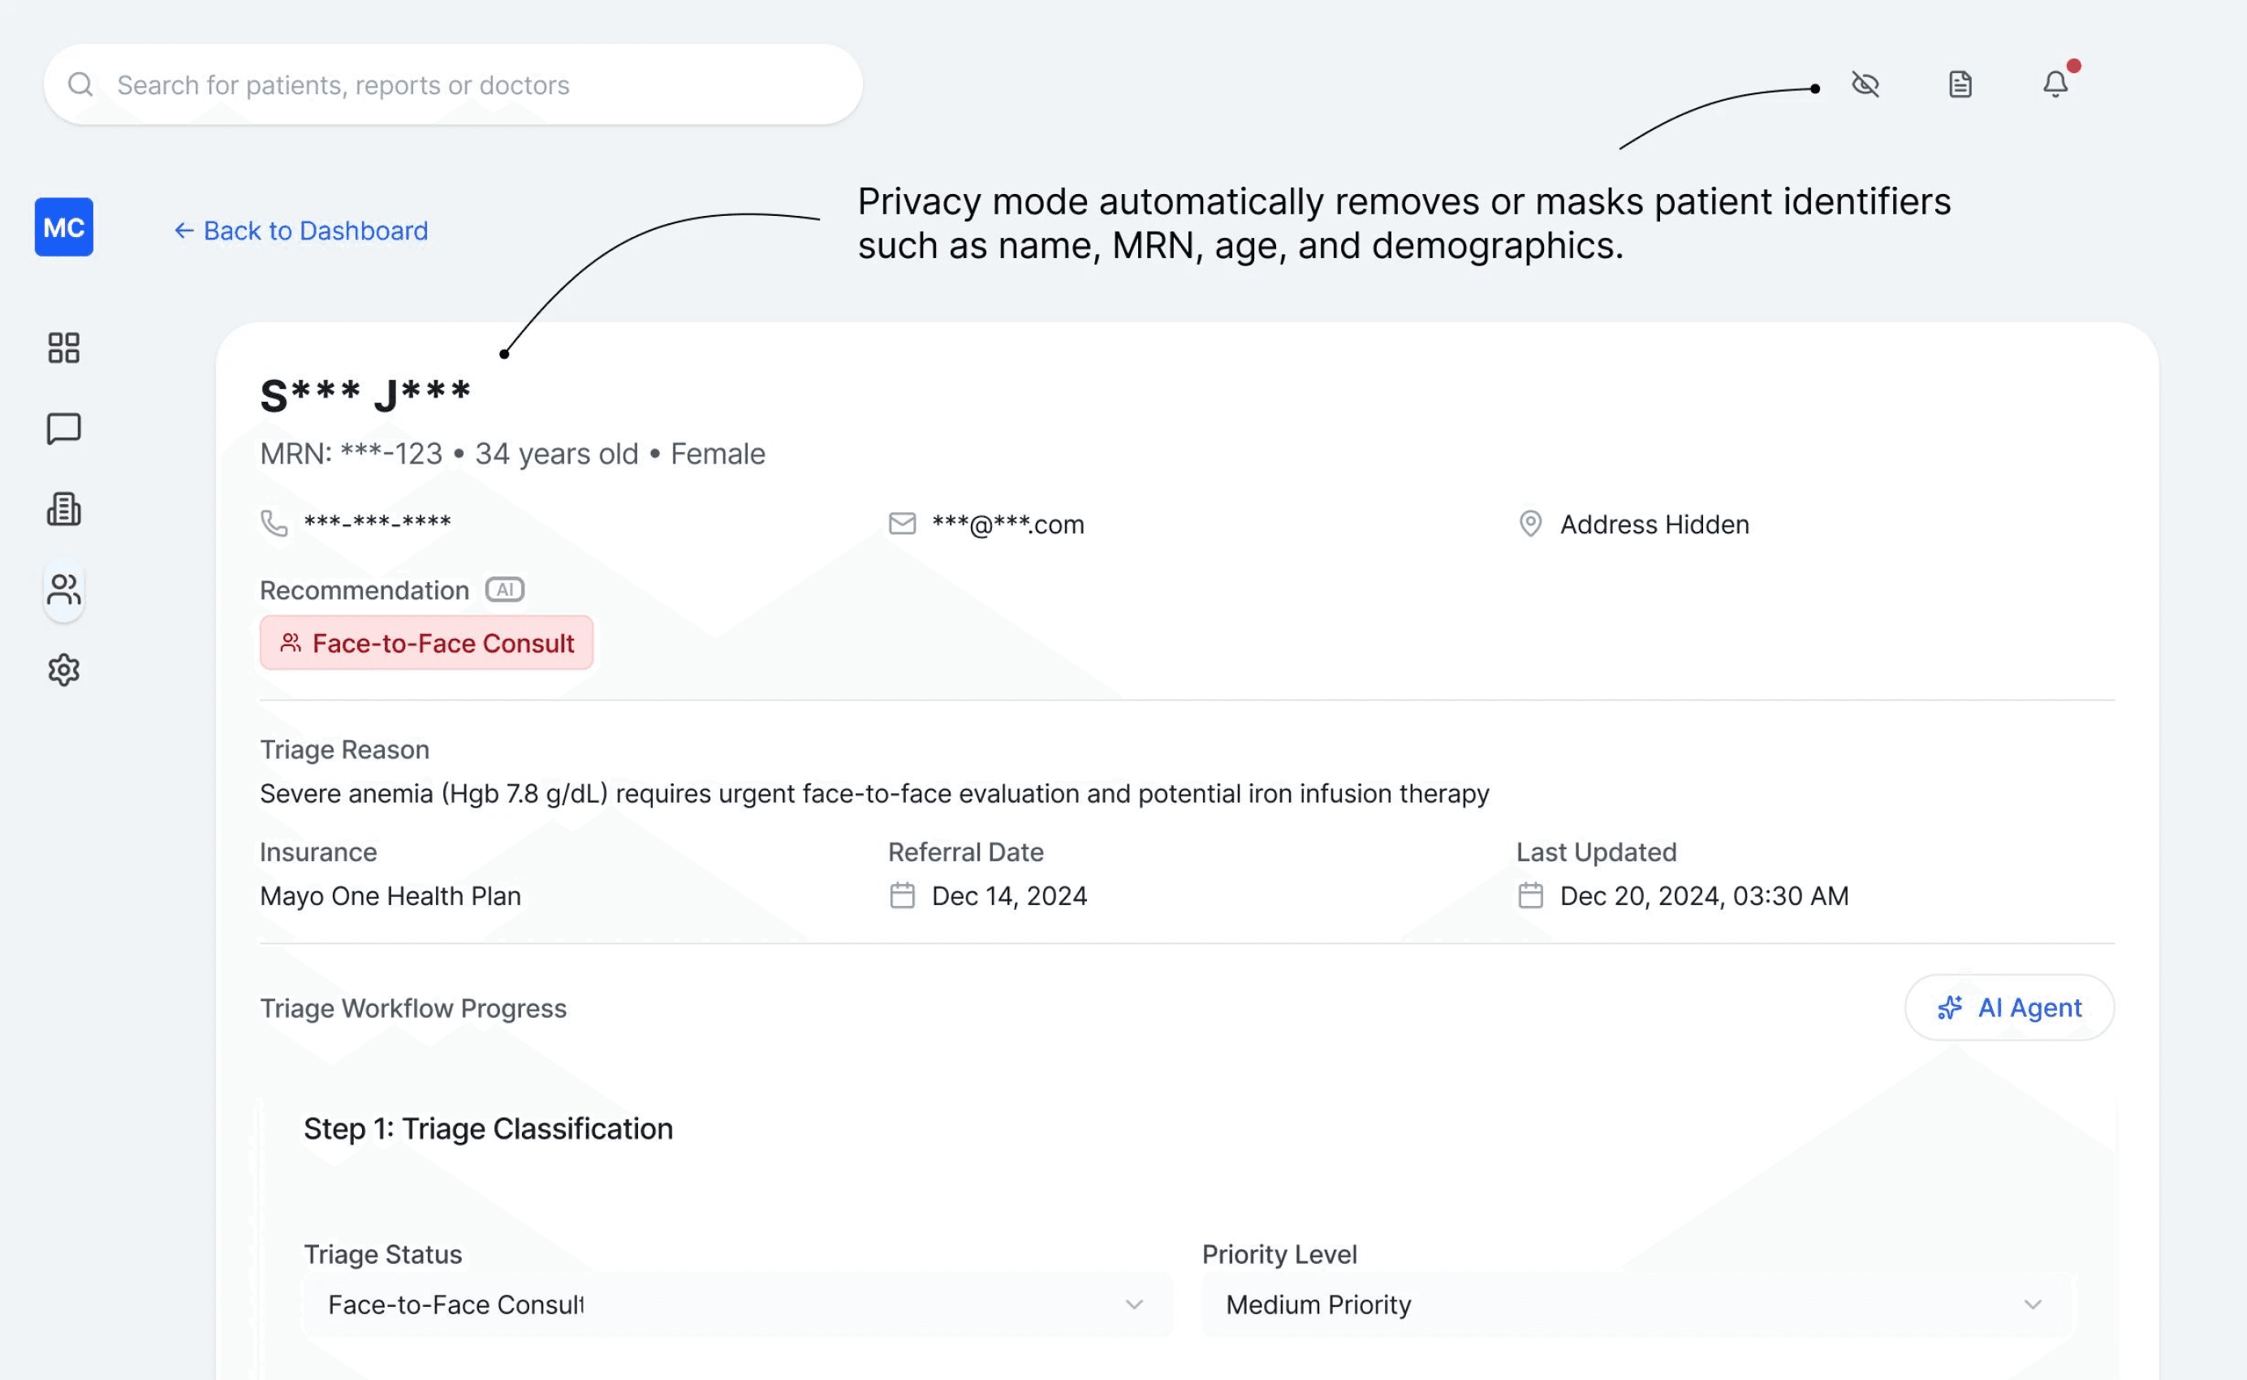Open settings gear in sidebar

pyautogui.click(x=64, y=670)
